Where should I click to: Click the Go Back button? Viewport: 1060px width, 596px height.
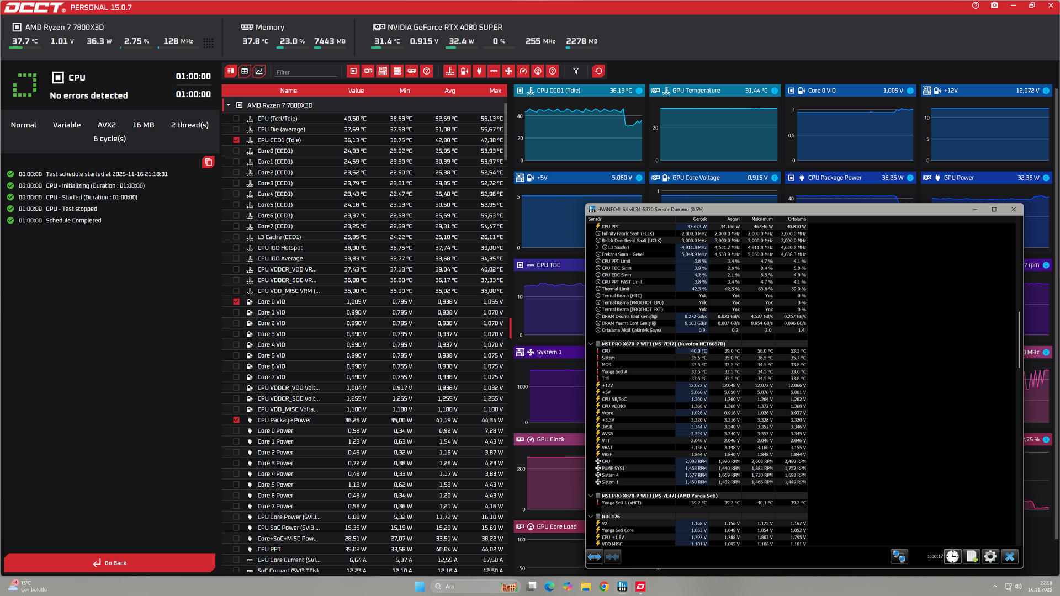(x=110, y=563)
